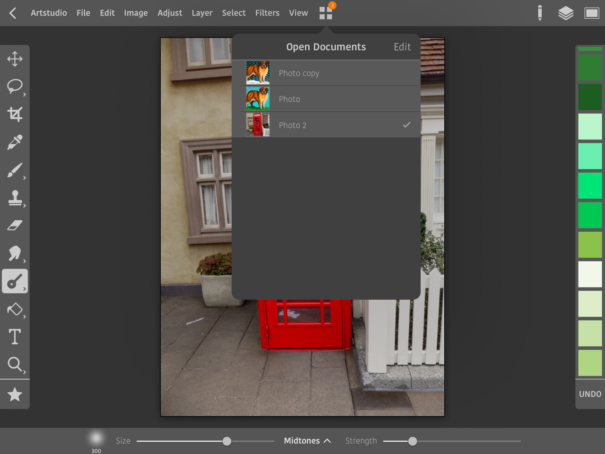The height and width of the screenshot is (454, 605).
Task: Switch to the checked Photo 2 document
Action: click(326, 125)
